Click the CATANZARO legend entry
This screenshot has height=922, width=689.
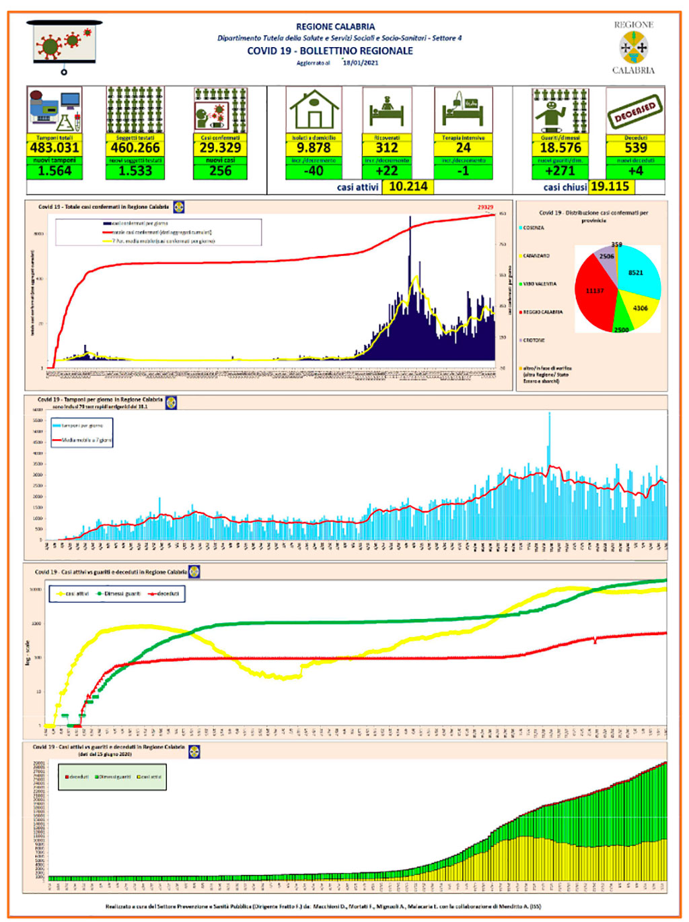(x=534, y=256)
